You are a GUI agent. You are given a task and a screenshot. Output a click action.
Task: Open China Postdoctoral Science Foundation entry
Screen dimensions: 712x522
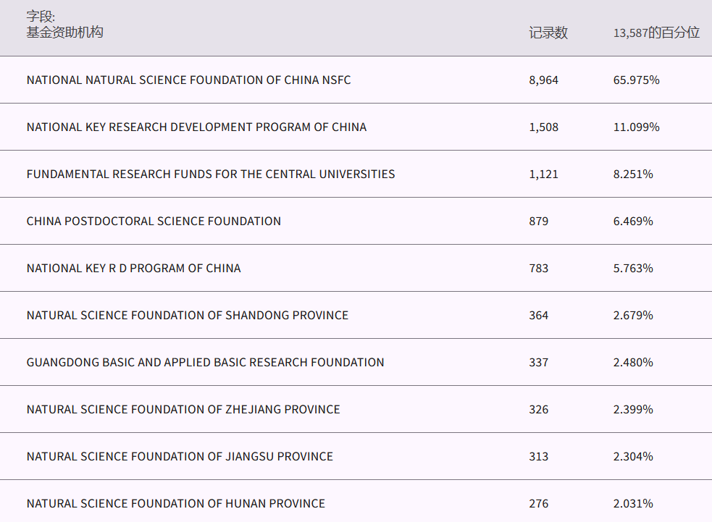pos(154,222)
